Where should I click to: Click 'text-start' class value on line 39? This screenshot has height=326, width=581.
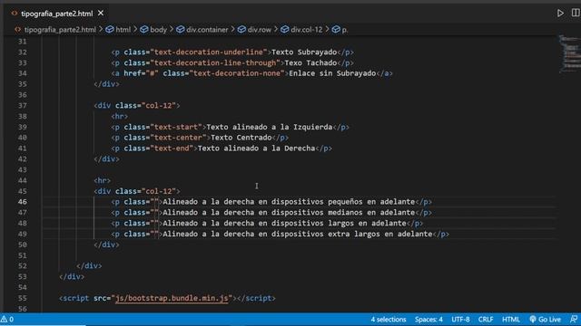pyautogui.click(x=176, y=127)
